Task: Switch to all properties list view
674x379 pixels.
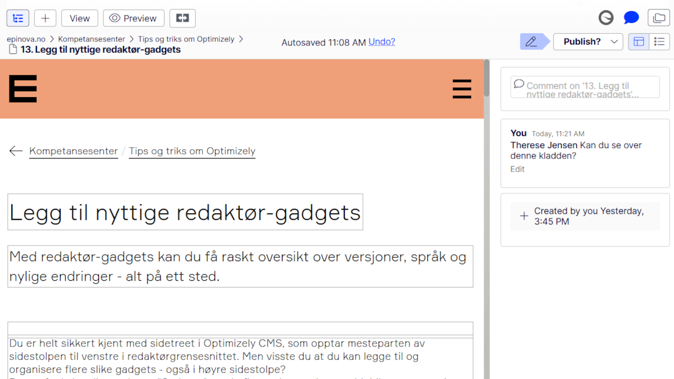Action: tap(659, 42)
